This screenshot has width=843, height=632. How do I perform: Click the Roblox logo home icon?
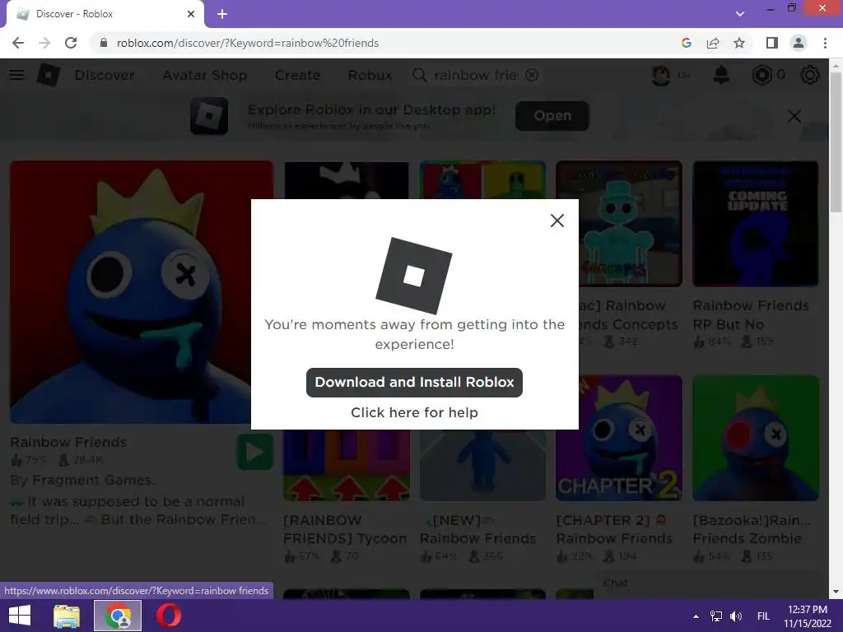(48, 75)
